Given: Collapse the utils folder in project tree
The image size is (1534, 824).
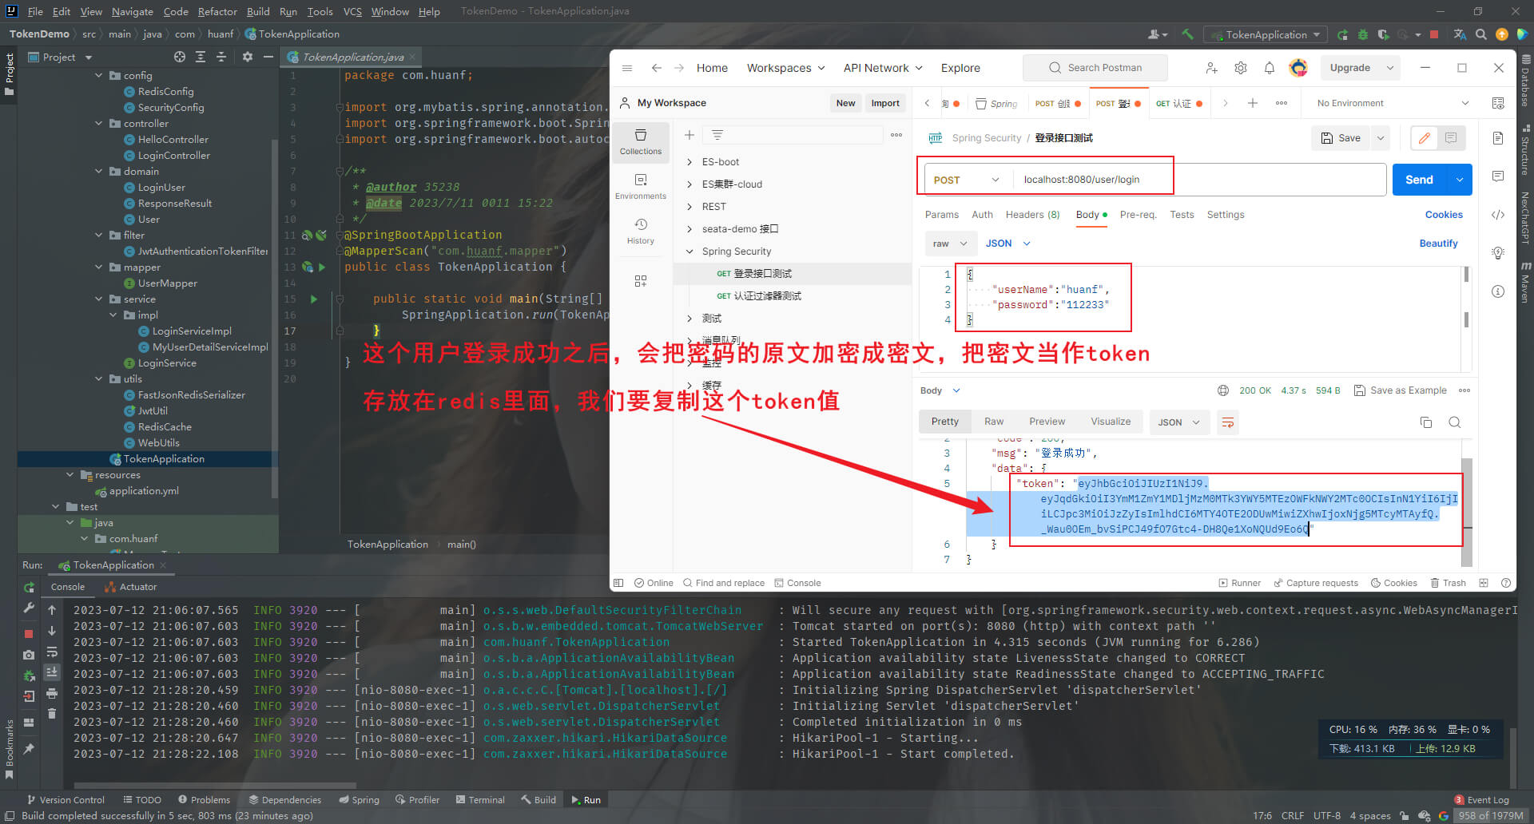Looking at the screenshot, I should pyautogui.click(x=99, y=379).
